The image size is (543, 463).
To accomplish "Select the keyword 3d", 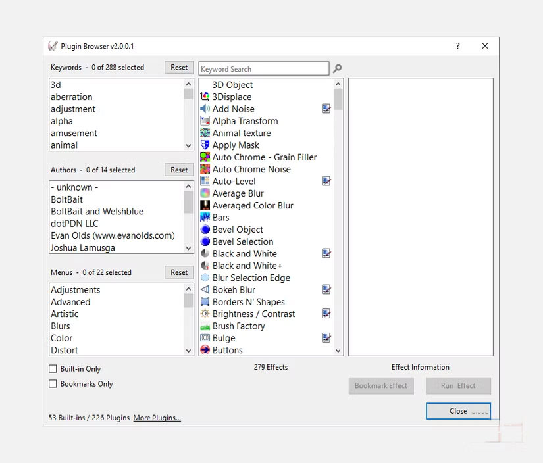I will [x=56, y=84].
